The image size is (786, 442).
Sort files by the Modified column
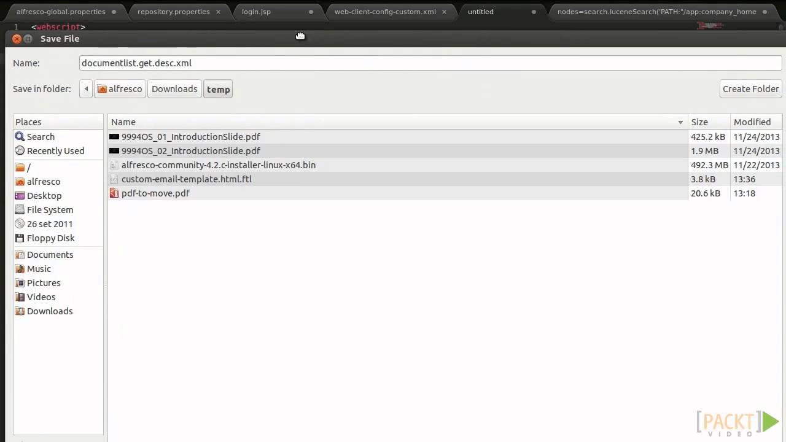click(756, 122)
